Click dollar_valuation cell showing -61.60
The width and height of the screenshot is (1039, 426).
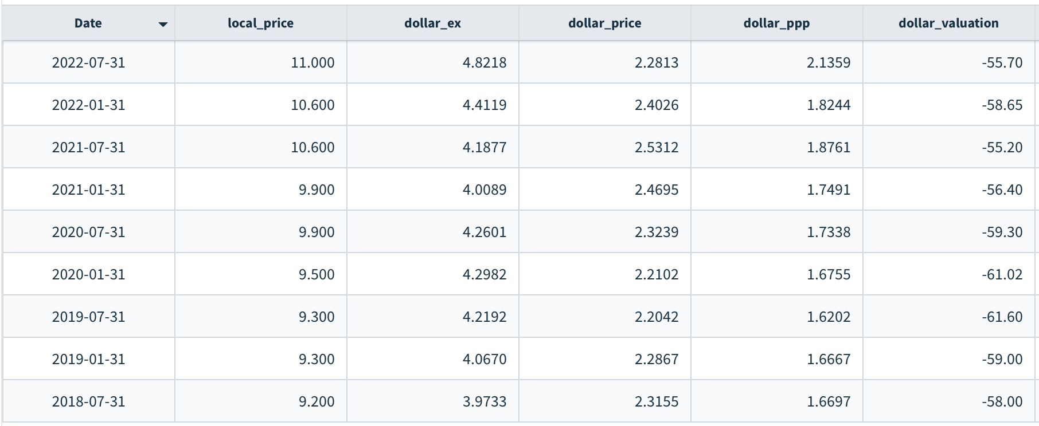tap(1002, 317)
